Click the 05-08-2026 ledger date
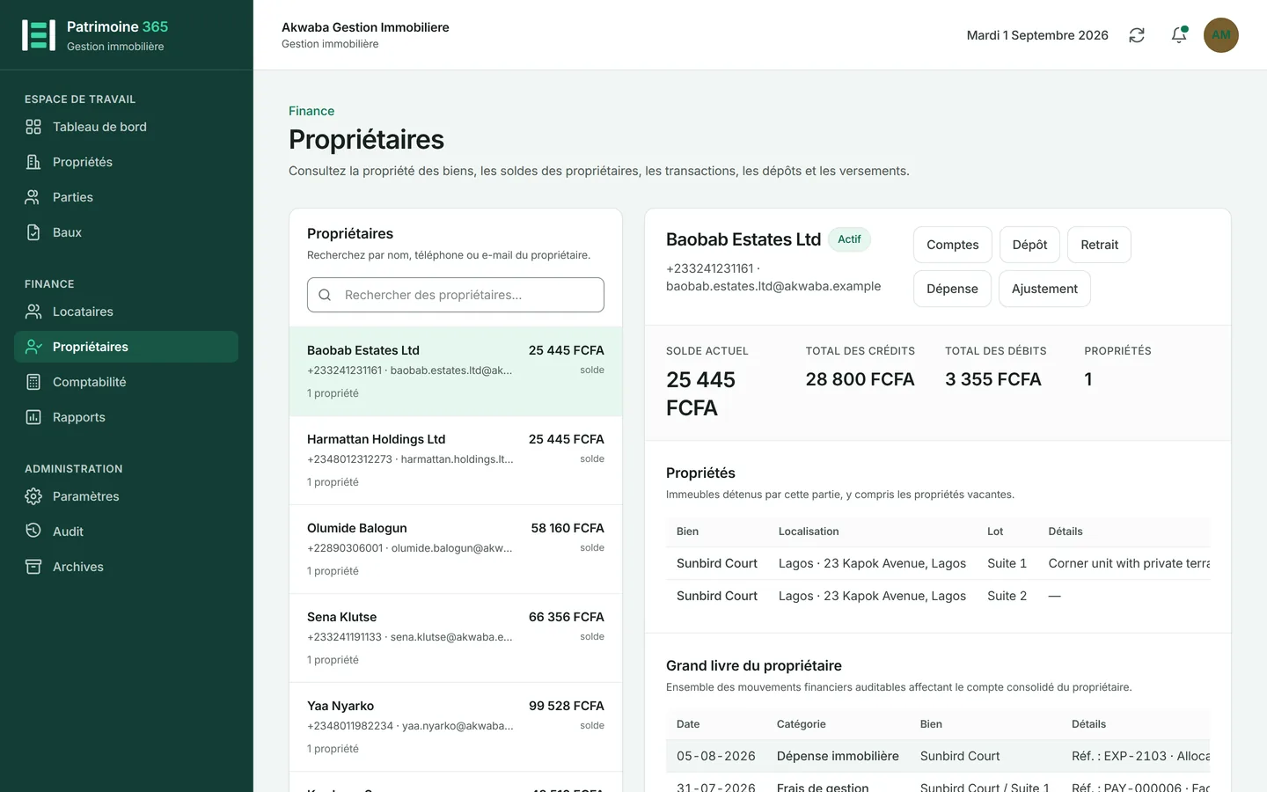The image size is (1267, 792). pos(716,756)
